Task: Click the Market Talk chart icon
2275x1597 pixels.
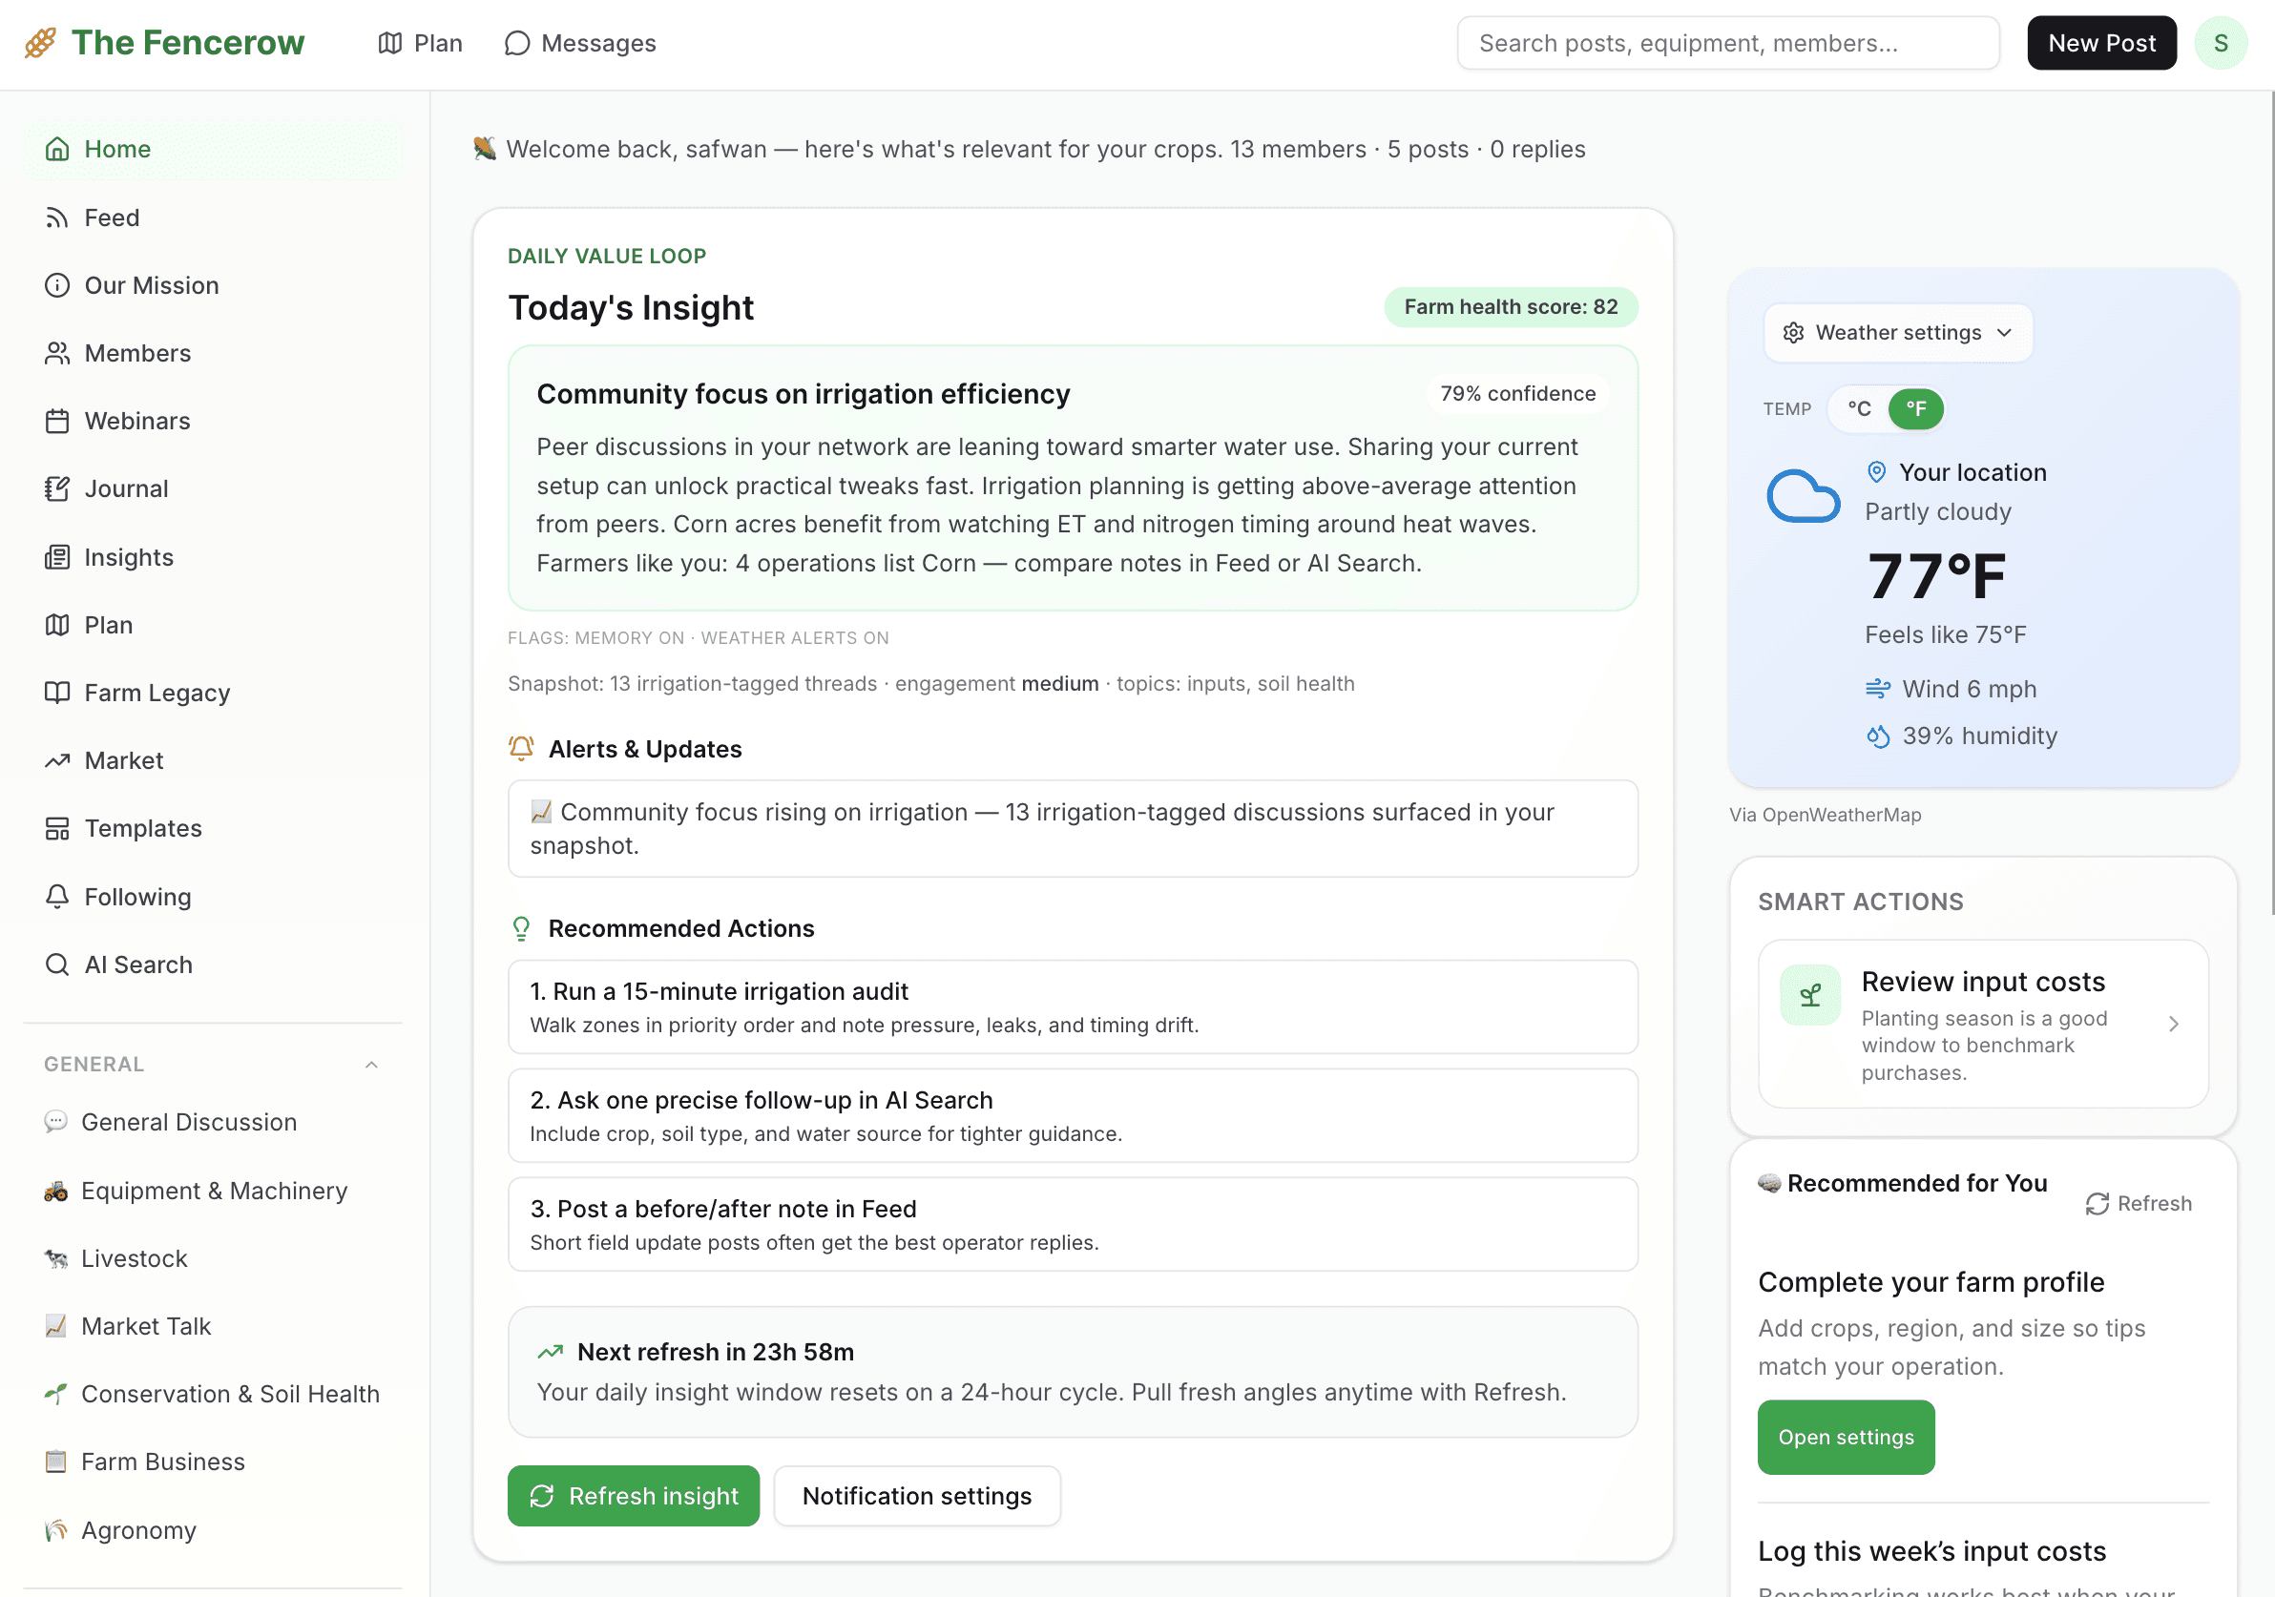Action: click(x=56, y=1326)
